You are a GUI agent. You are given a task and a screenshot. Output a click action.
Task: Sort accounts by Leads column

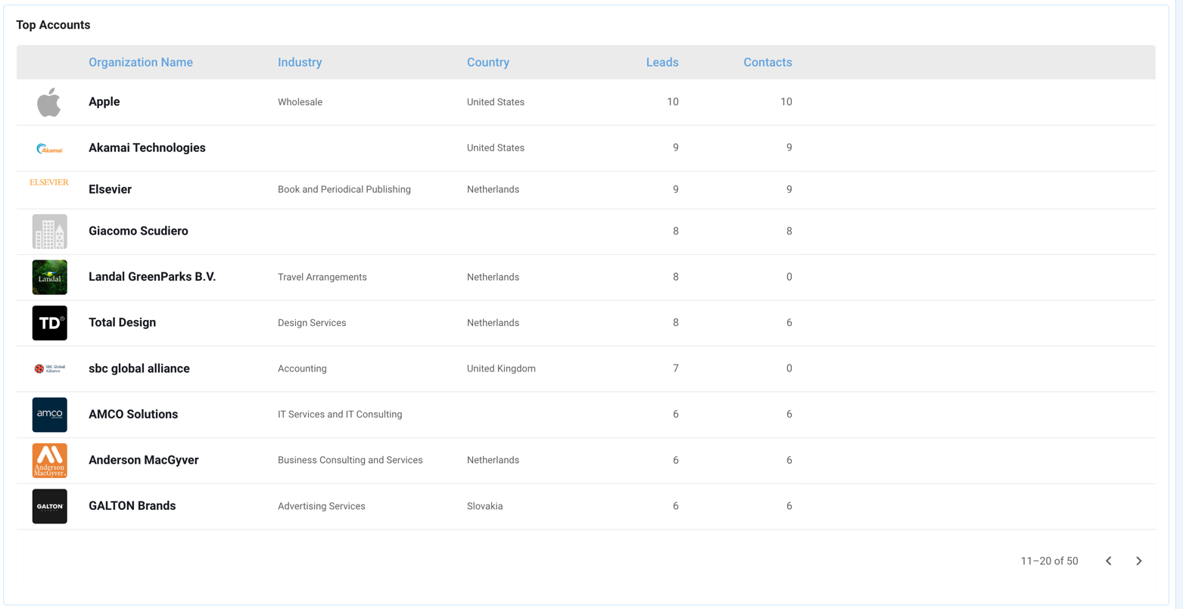click(662, 62)
